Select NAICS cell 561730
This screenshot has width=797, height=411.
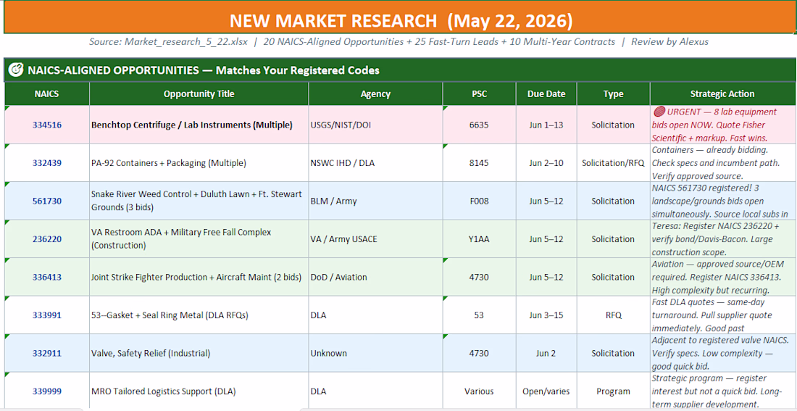(x=47, y=201)
